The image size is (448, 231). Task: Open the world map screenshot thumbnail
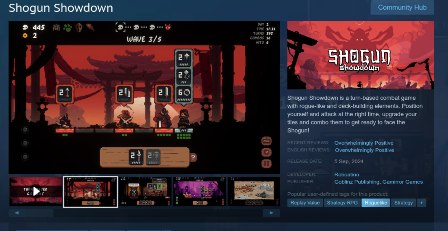click(254, 191)
